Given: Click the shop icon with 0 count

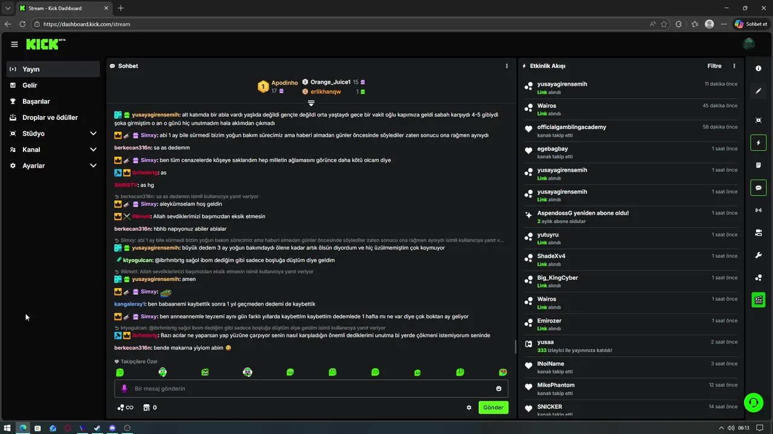Looking at the screenshot, I should click(150, 407).
